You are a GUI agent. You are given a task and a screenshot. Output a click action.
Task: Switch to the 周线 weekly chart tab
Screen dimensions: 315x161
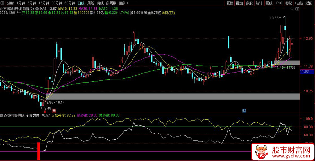pyautogui.click(x=91, y=3)
